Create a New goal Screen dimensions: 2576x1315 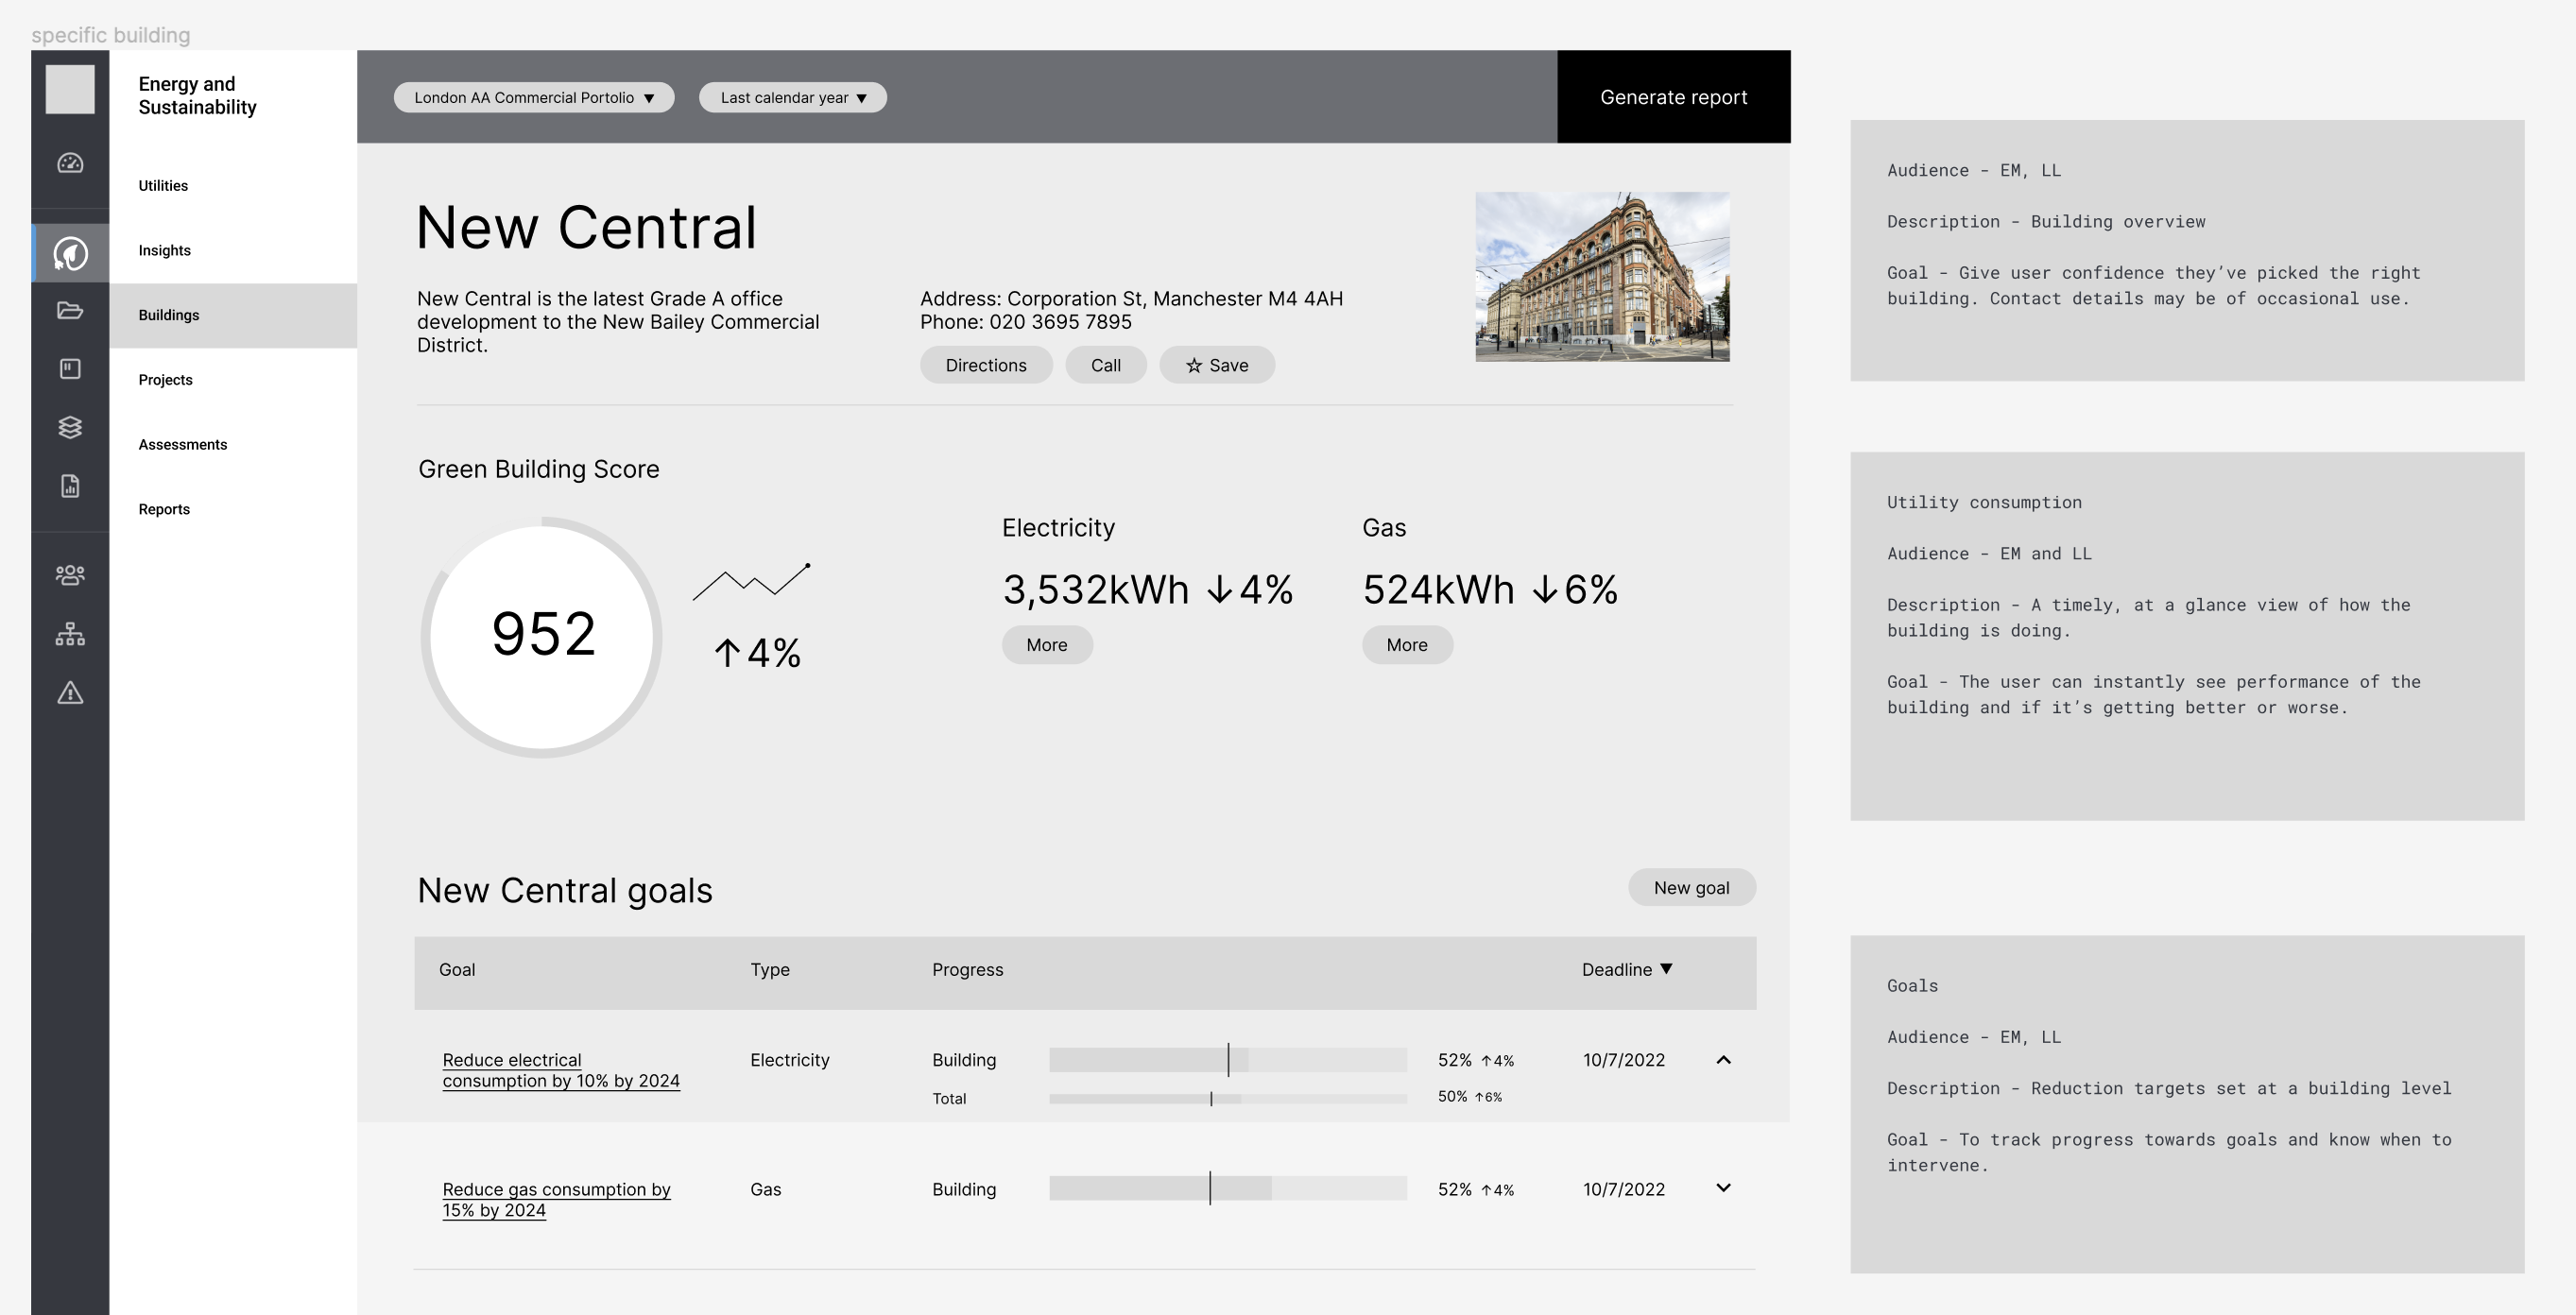[1692, 888]
